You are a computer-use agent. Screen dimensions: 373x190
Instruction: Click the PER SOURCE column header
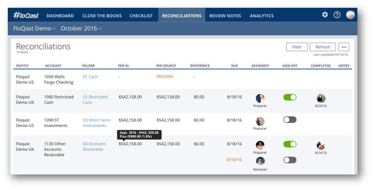coord(166,66)
